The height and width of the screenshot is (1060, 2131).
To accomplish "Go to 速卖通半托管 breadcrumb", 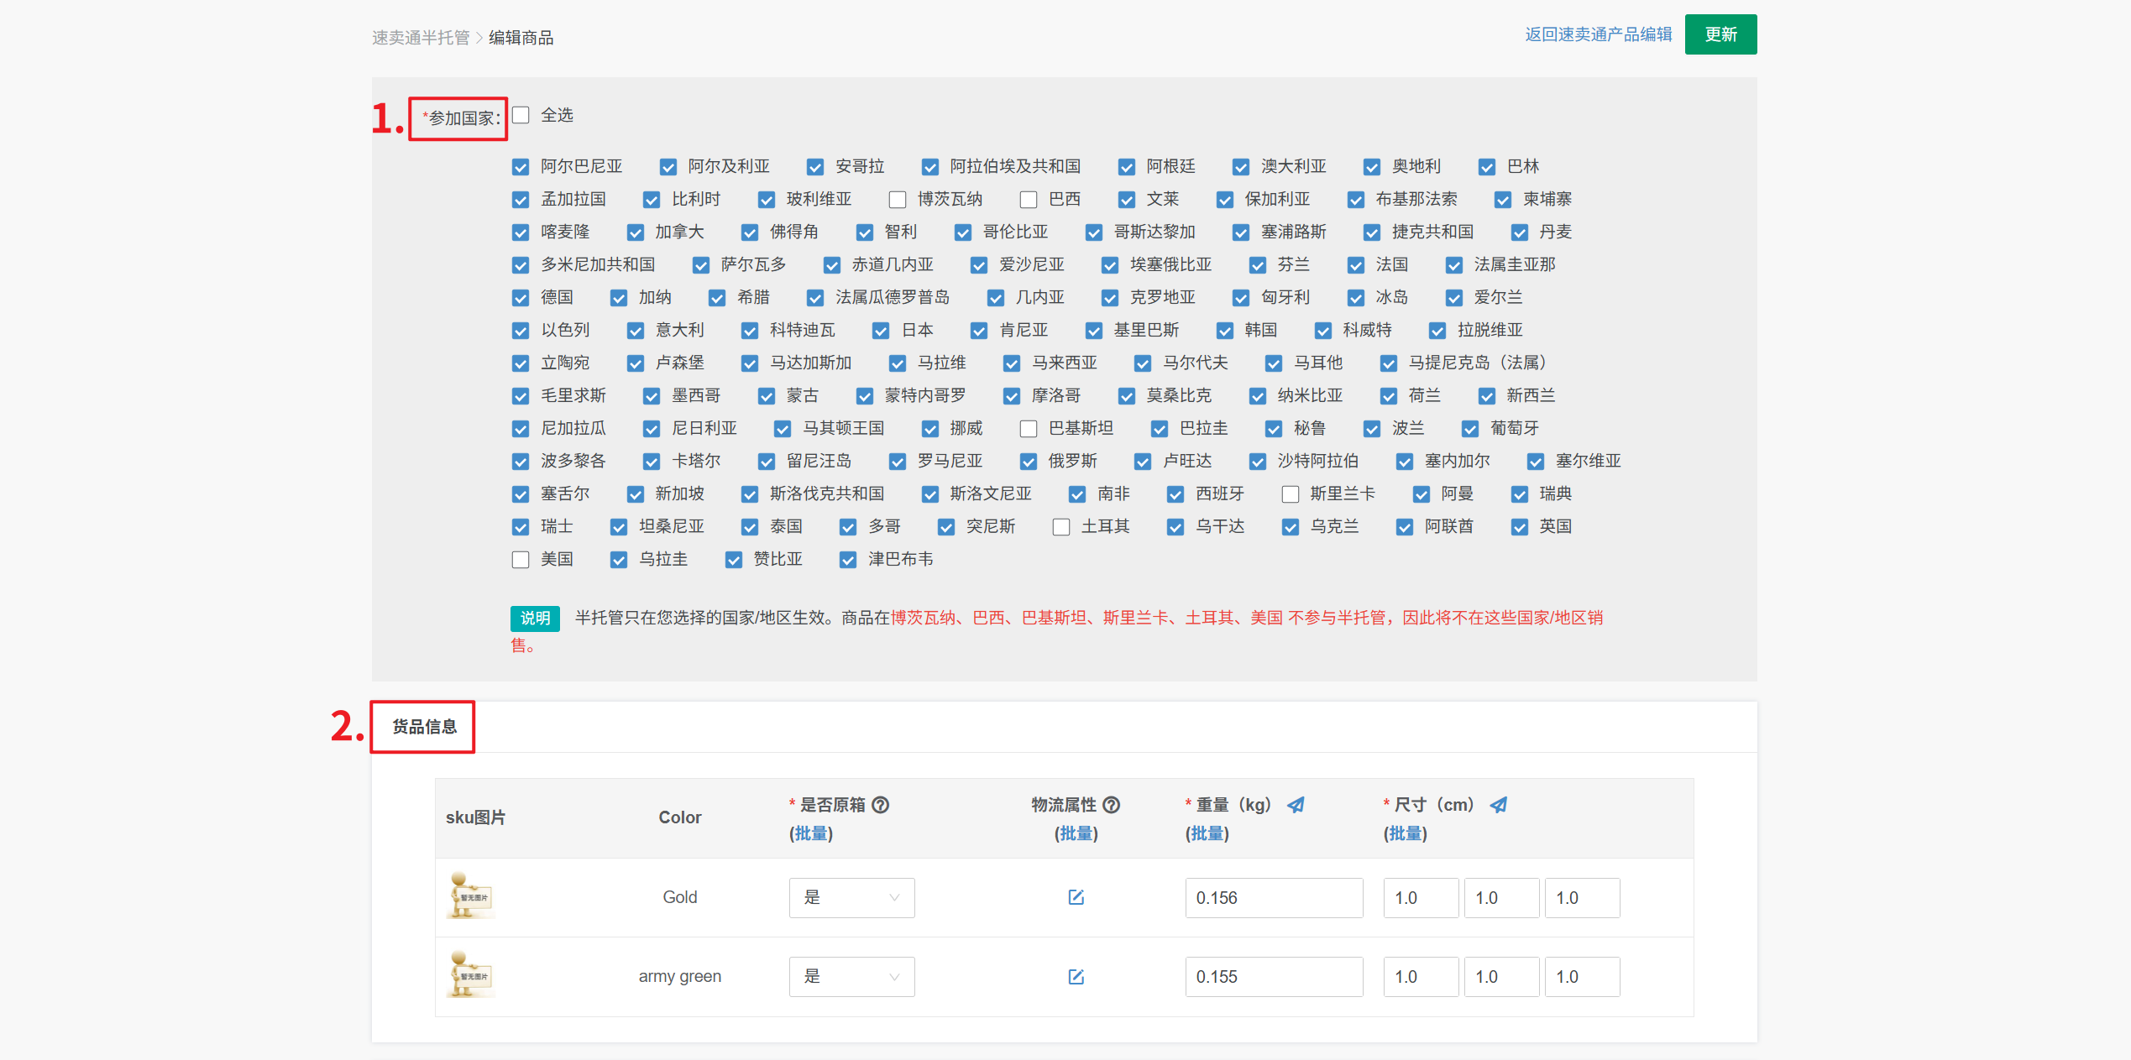I will coord(421,38).
